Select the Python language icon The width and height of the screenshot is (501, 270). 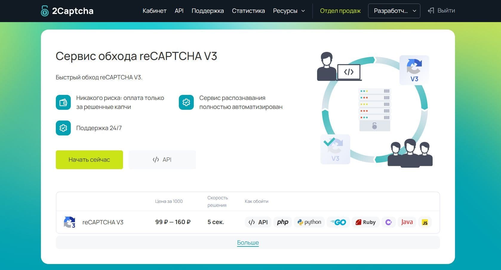(309, 222)
